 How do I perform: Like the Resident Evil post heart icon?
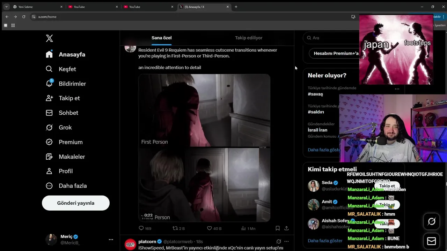click(x=210, y=228)
